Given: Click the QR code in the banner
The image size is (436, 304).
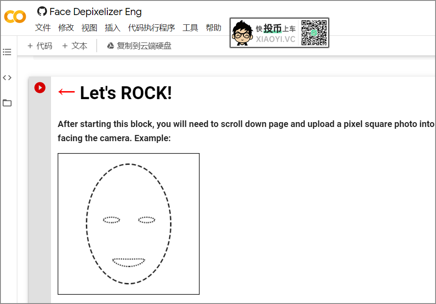Looking at the screenshot, I should coord(314,33).
